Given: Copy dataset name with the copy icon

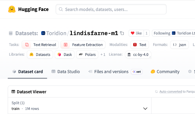Looking at the screenshot, I should (122, 33).
